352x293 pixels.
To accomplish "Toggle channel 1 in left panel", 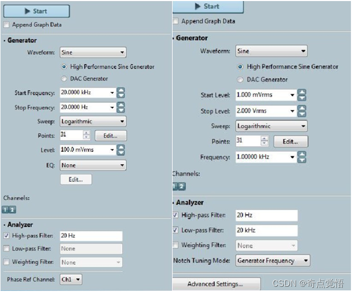I will point(5,210).
